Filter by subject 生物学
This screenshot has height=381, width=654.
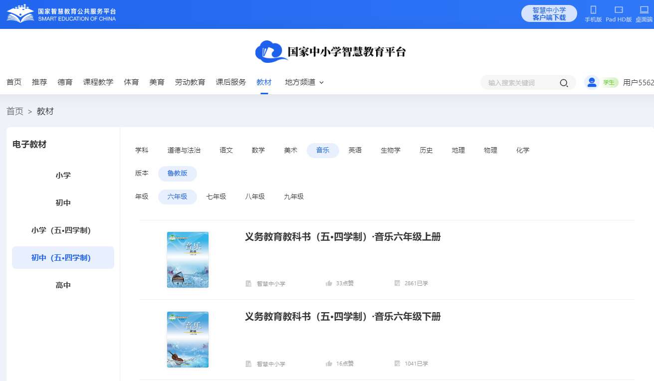coord(391,150)
